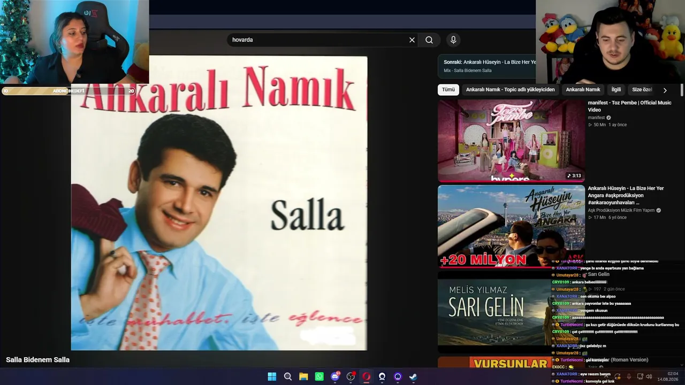Open 'Ankaralı Hüseyin - La Bize Her Yer Angara' title
Image resolution: width=685 pixels, height=385 pixels.
coord(626,195)
